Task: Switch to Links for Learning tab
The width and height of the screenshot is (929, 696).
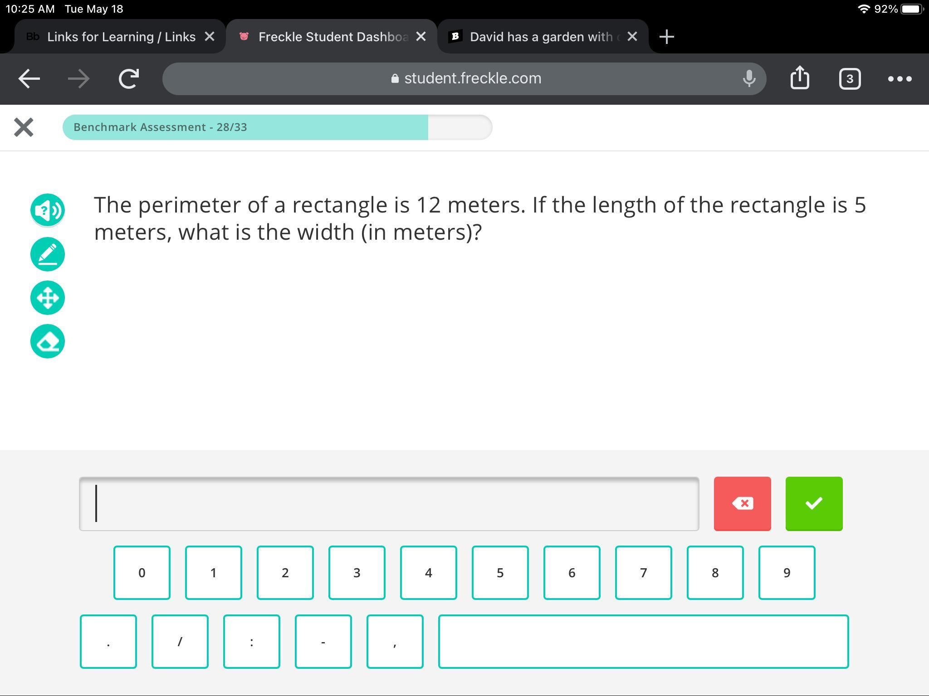Action: pyautogui.click(x=121, y=37)
